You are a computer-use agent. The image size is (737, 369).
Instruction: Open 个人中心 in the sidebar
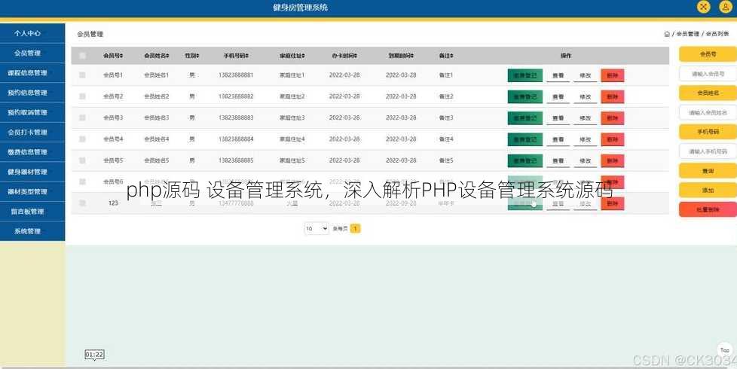(32, 33)
